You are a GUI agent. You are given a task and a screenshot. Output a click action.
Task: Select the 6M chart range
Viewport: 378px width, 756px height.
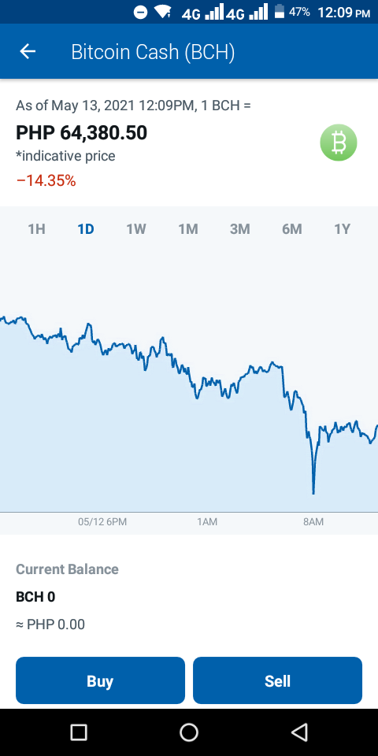coord(292,229)
